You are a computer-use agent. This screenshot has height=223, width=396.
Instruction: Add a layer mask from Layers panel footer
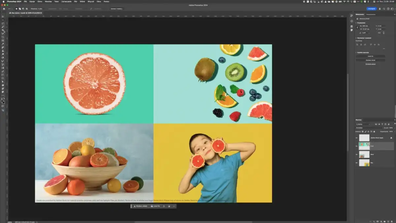tap(377, 221)
